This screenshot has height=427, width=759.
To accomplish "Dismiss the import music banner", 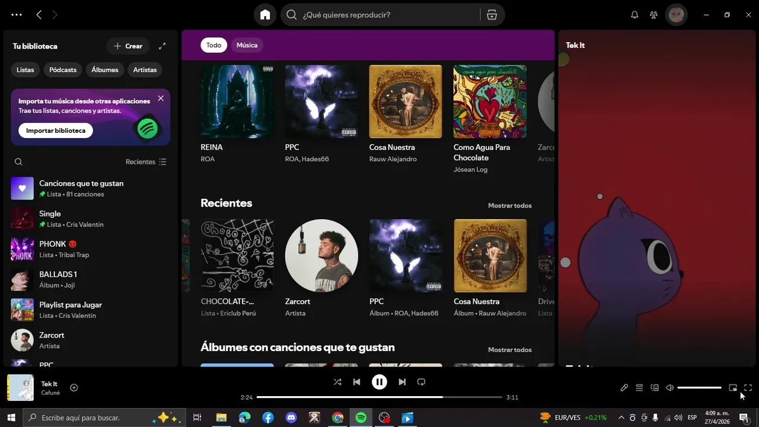I will coord(161,98).
